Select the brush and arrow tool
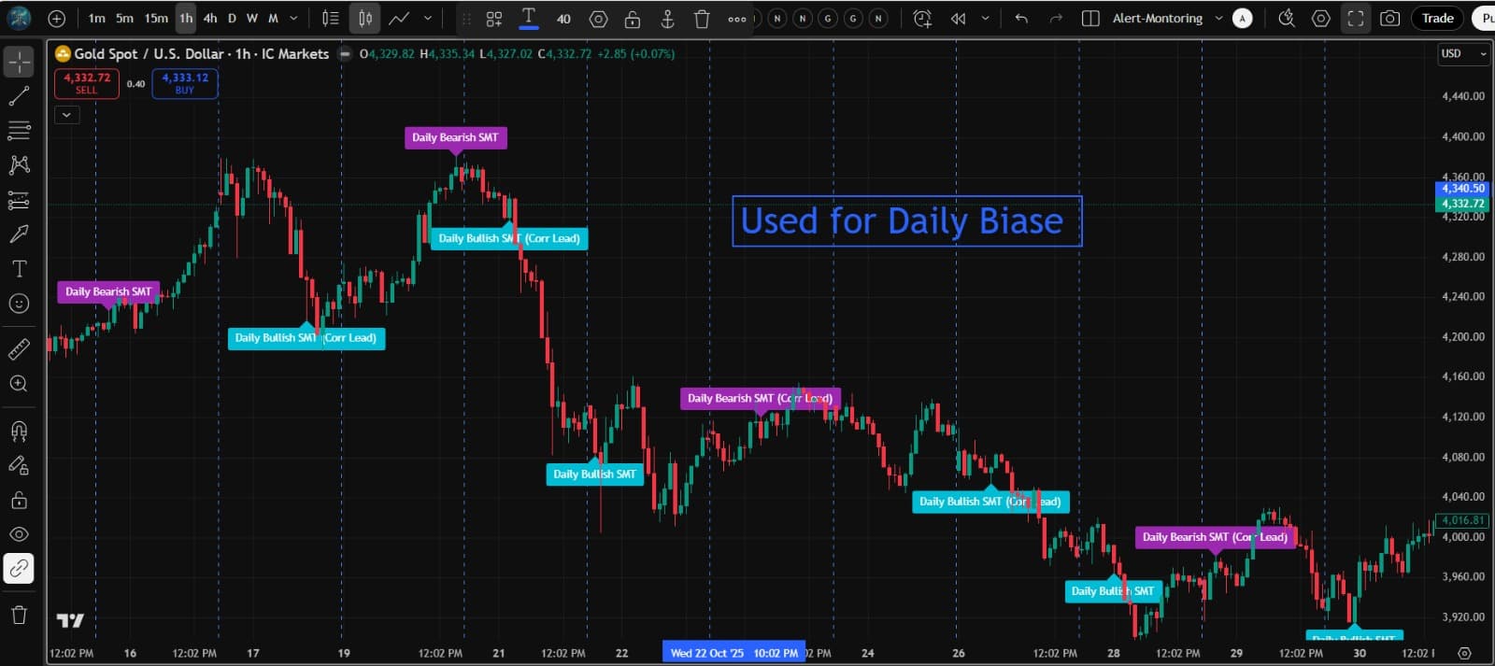 click(19, 234)
